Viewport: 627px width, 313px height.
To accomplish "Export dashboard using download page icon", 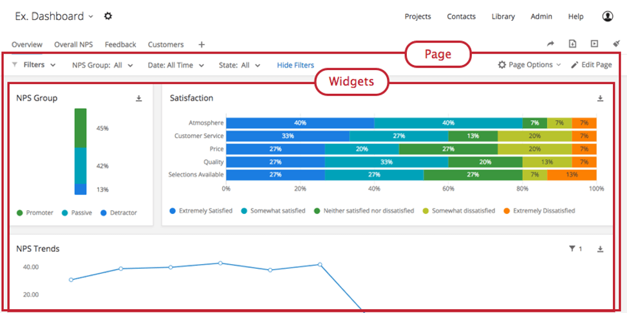I will click(573, 44).
